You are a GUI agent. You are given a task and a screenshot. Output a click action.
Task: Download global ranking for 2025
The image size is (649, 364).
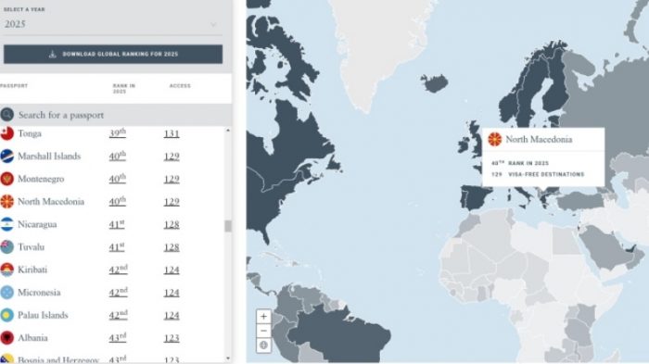point(113,55)
